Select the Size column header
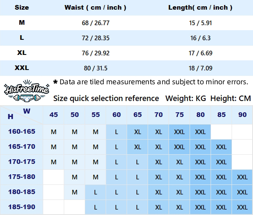Image resolution: width=253 pixels, height=215 pixels. pos(22,8)
